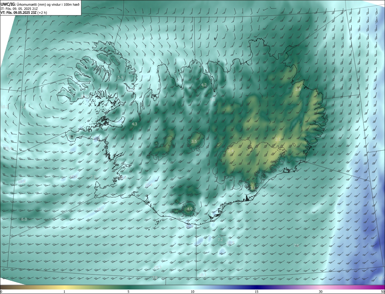Click the 1 tick on the colour scale

point(64,292)
